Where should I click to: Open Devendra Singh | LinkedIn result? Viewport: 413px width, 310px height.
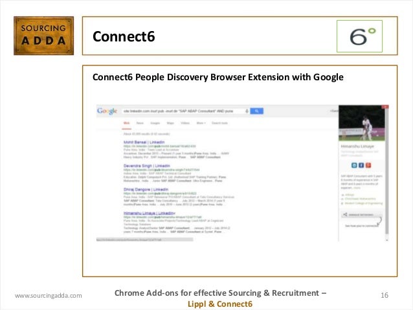[x=147, y=166]
